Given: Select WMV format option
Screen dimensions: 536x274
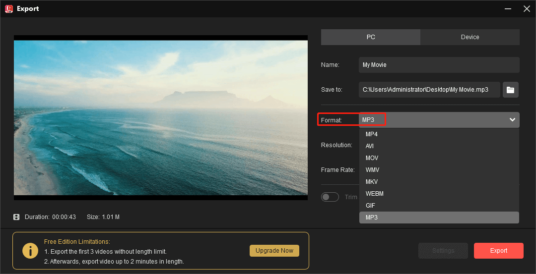Looking at the screenshot, I should 439,170.
